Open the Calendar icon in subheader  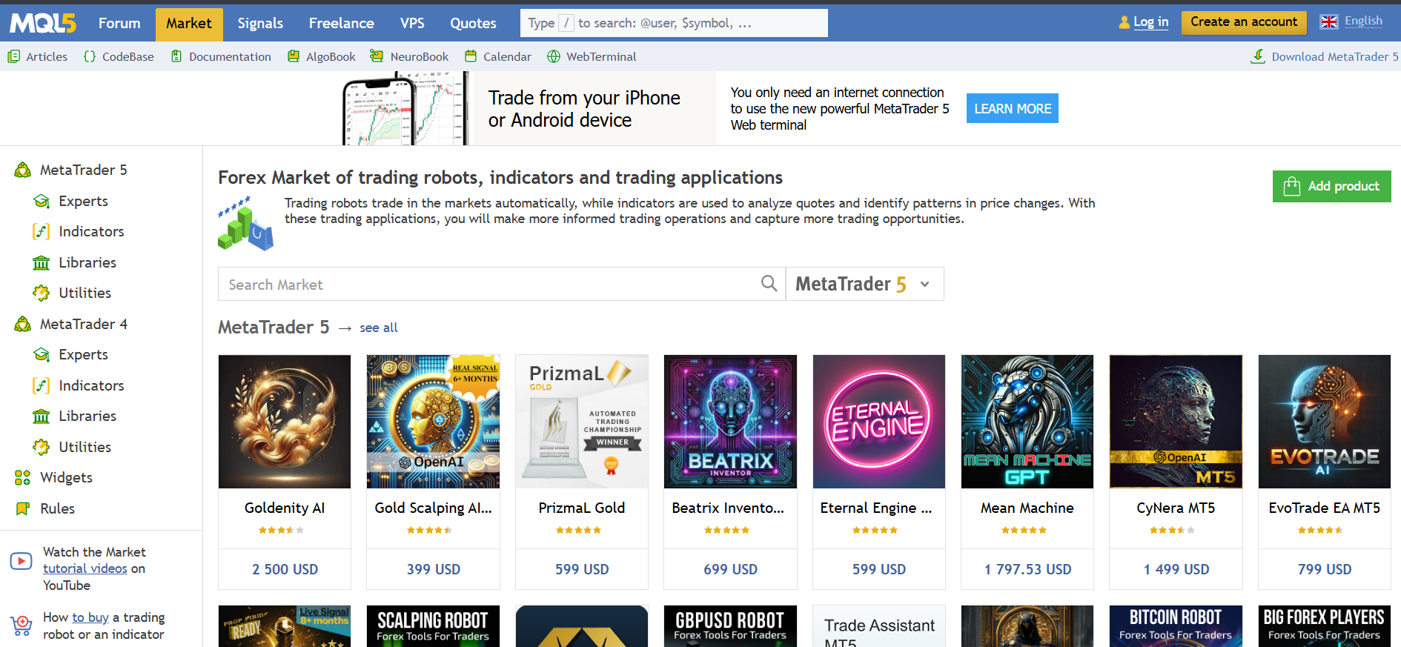[x=470, y=56]
